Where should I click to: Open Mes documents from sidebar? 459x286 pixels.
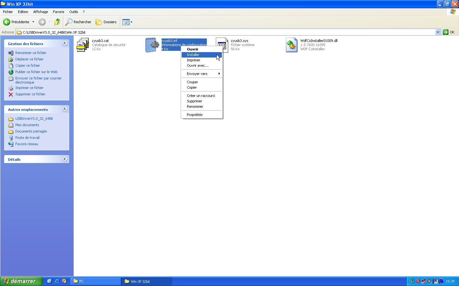(27, 125)
